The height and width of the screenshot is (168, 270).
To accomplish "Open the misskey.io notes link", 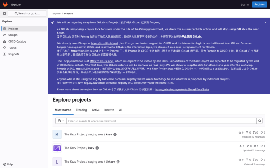I will pos(182,90).
